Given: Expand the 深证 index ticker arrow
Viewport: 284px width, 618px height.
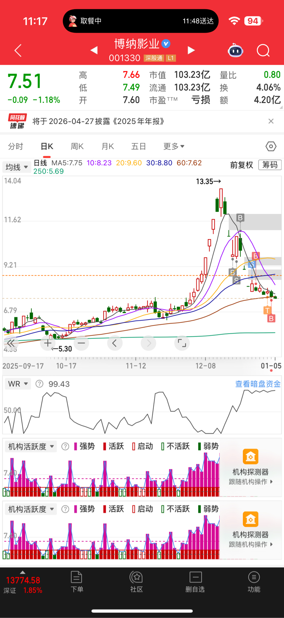Looking at the screenshot, I should (x=23, y=572).
